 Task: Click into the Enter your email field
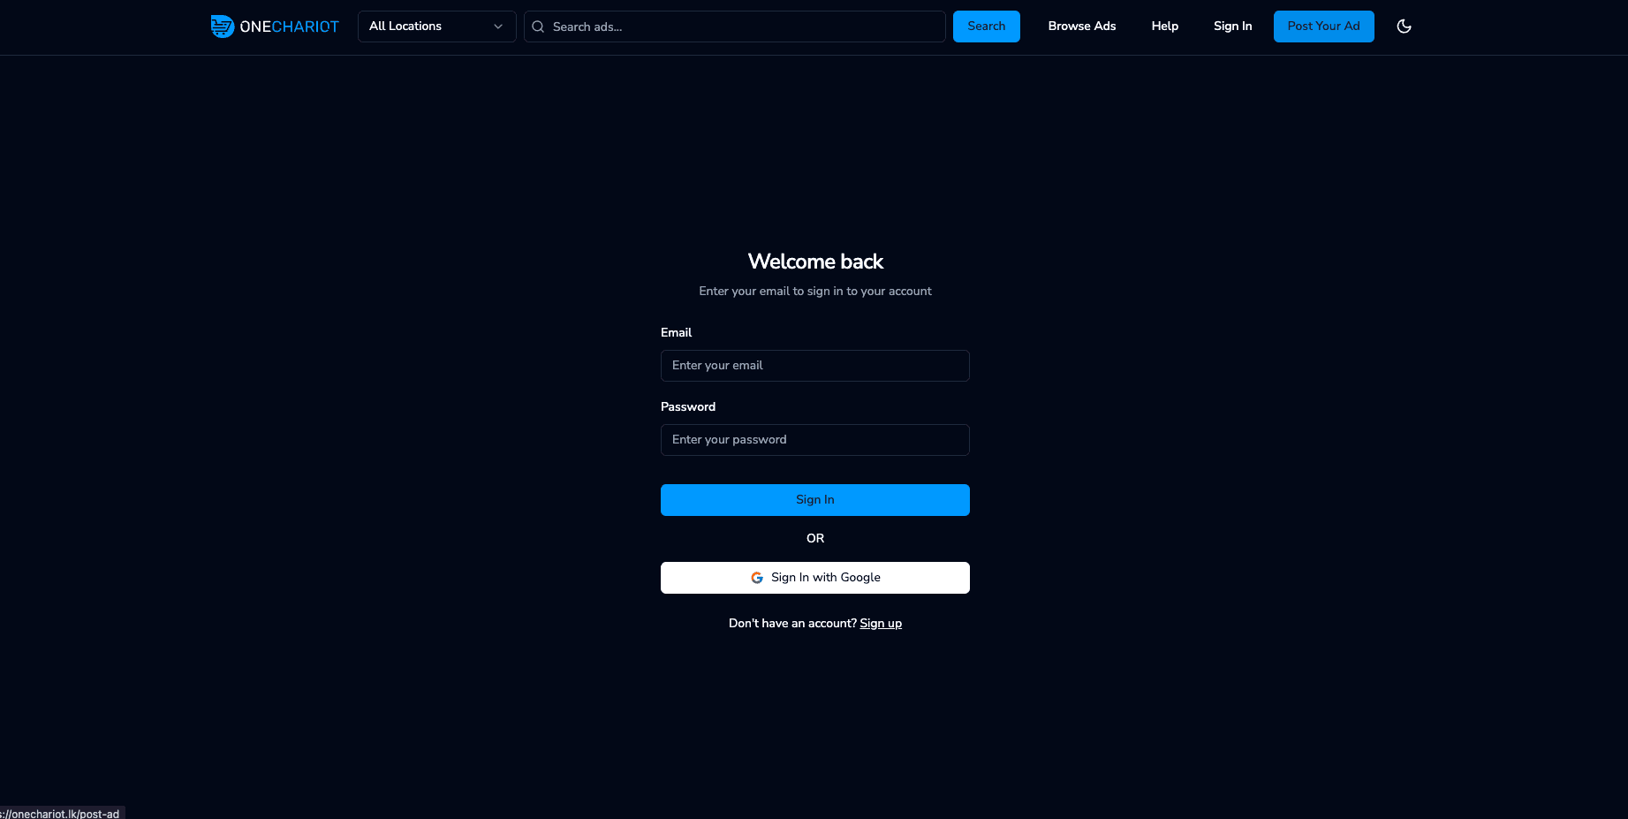pyautogui.click(x=814, y=366)
